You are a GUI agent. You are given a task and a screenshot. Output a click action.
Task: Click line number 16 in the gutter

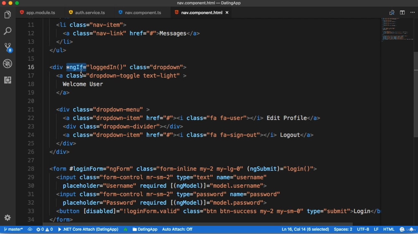pyautogui.click(x=31, y=67)
